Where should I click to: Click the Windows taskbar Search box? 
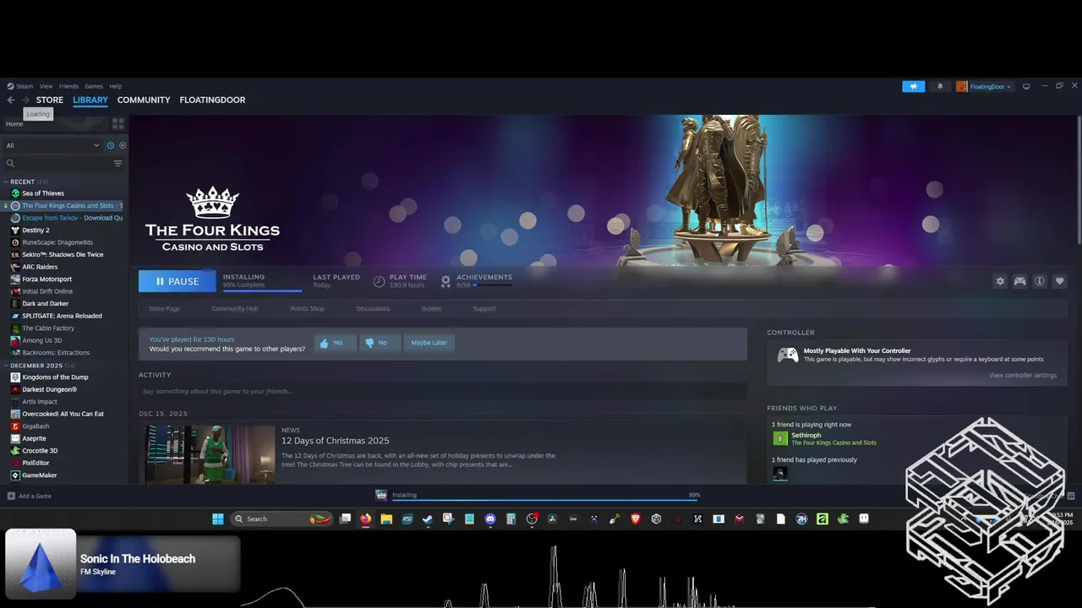pyautogui.click(x=281, y=518)
